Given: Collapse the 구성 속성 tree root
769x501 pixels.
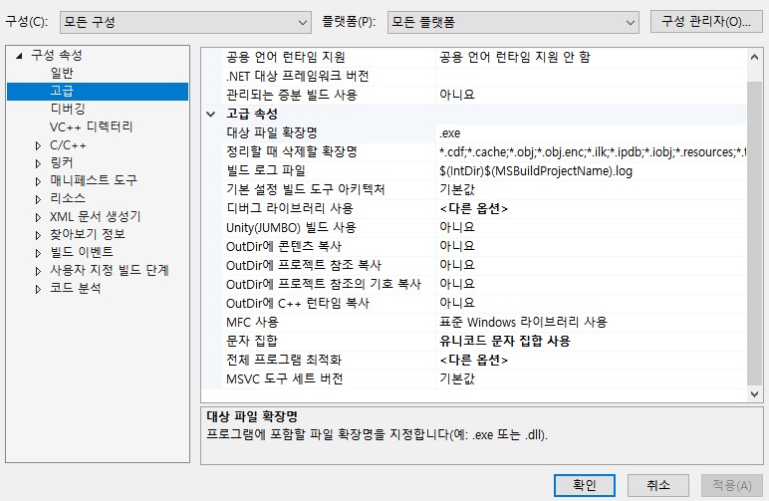Looking at the screenshot, I should coord(19,56).
